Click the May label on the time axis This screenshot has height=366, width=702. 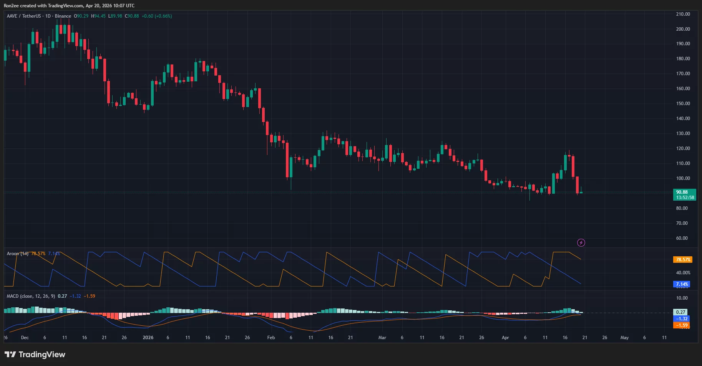pyautogui.click(x=624, y=338)
